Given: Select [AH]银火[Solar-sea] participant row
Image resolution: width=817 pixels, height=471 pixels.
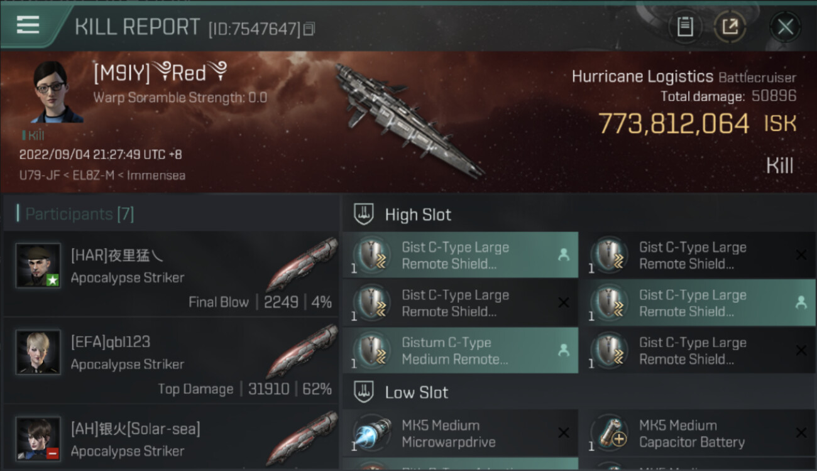Looking at the screenshot, I should tap(171, 439).
